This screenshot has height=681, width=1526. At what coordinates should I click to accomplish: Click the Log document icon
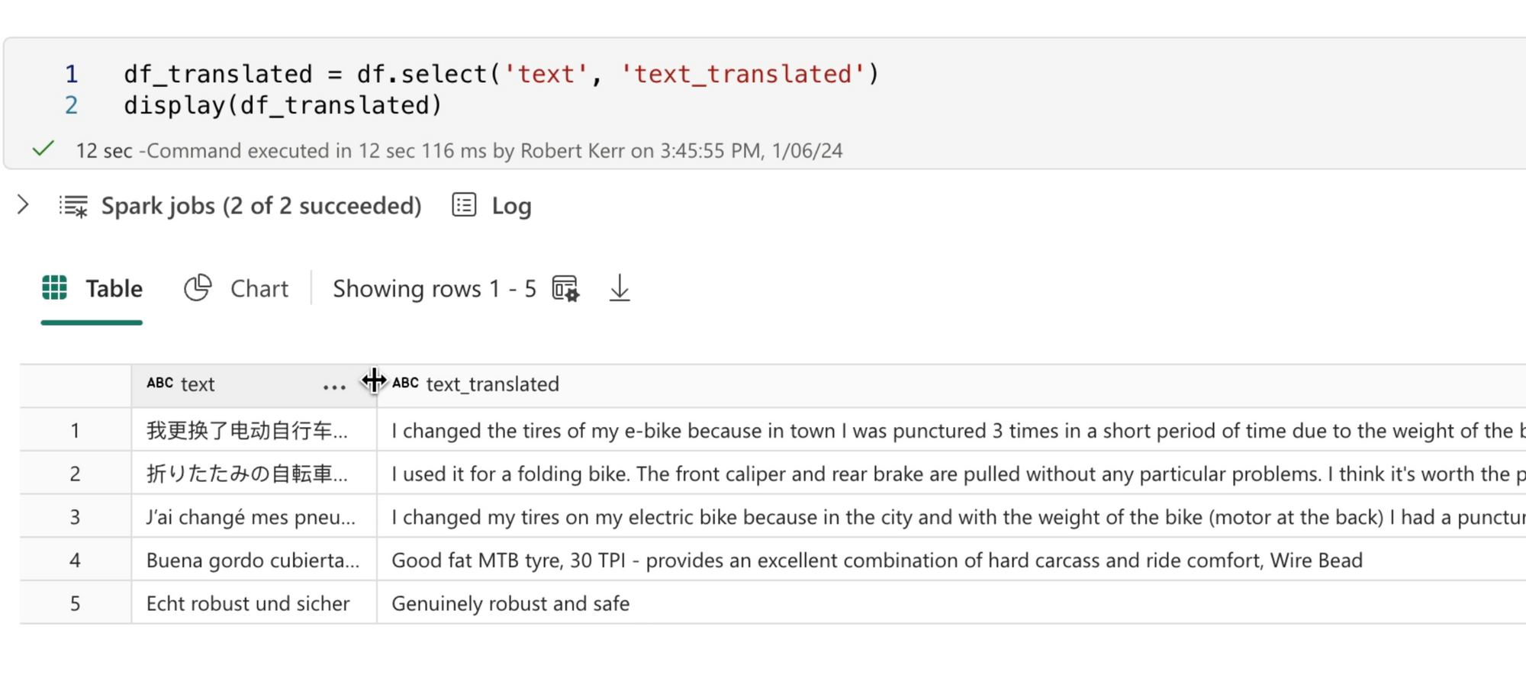pyautogui.click(x=464, y=205)
